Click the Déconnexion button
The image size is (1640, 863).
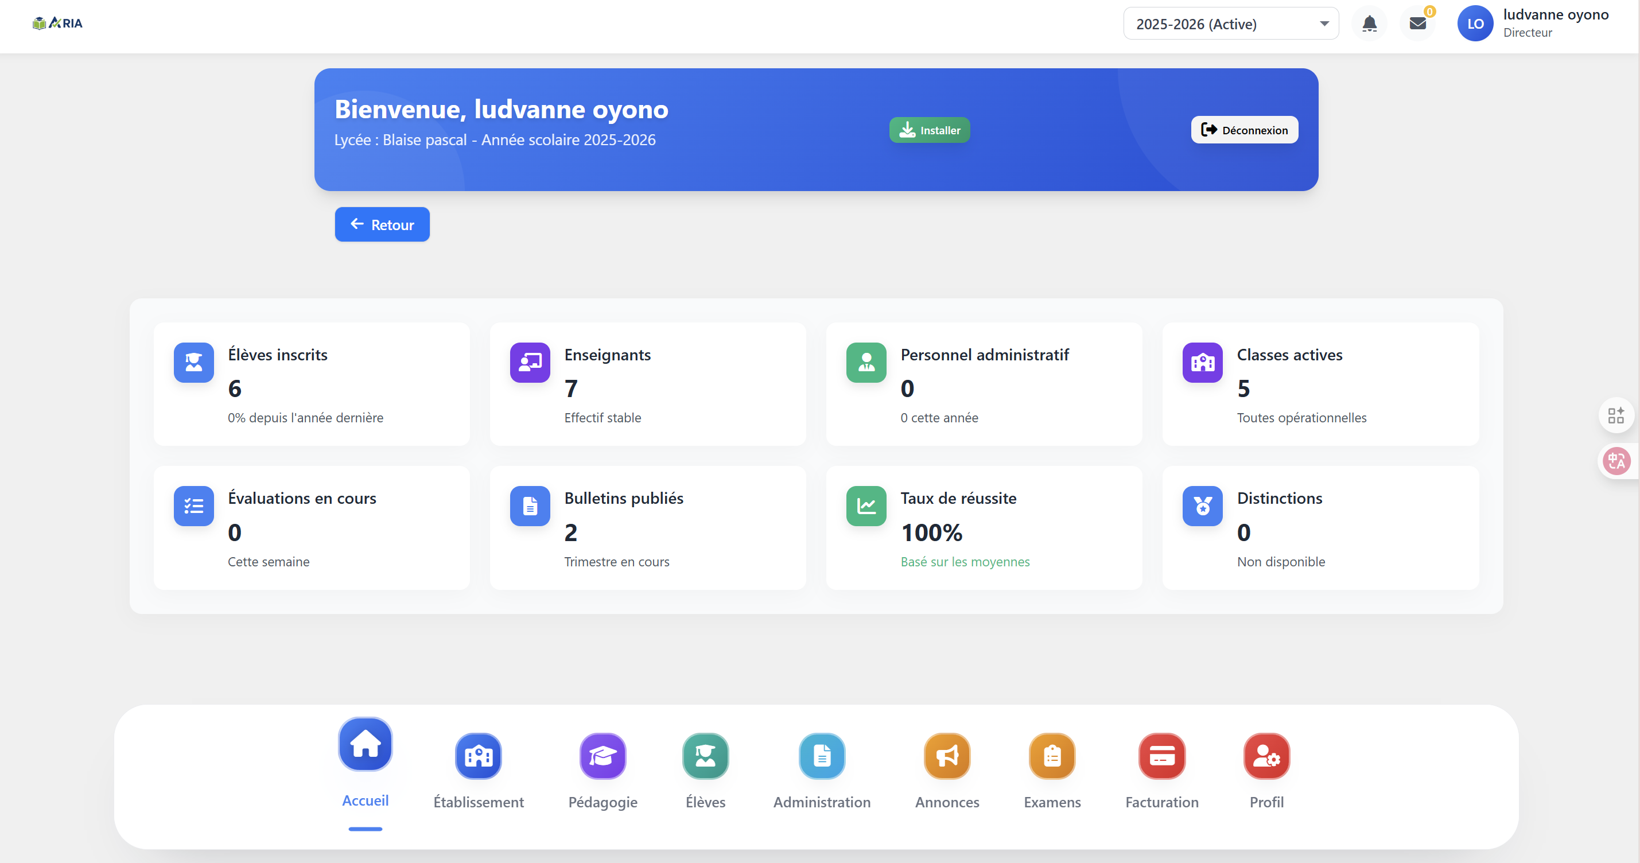[1244, 130]
